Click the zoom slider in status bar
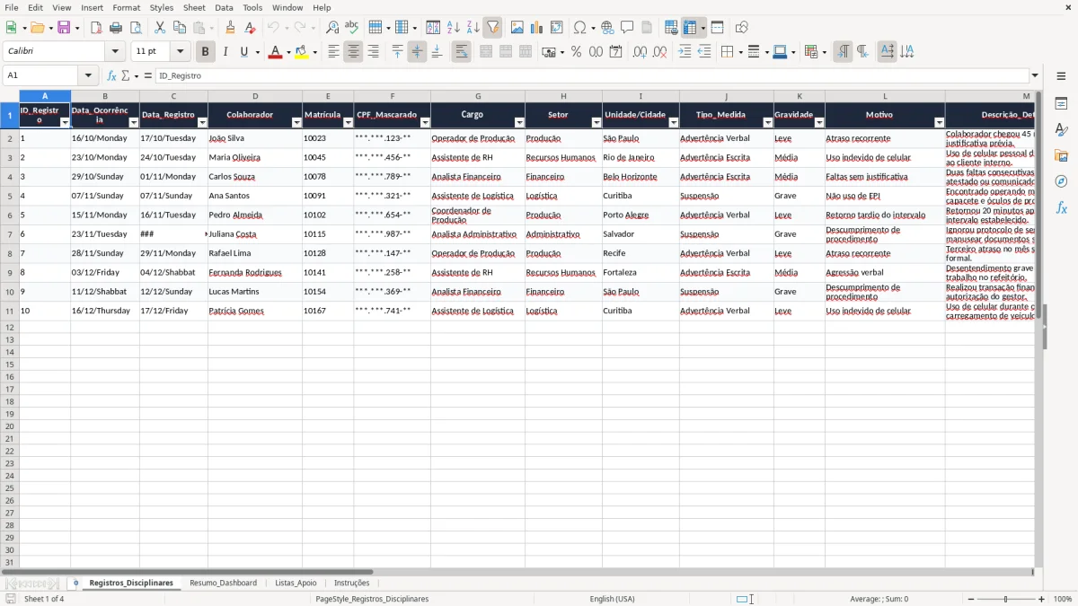Screen dimensions: 1078x606 (x=1006, y=599)
